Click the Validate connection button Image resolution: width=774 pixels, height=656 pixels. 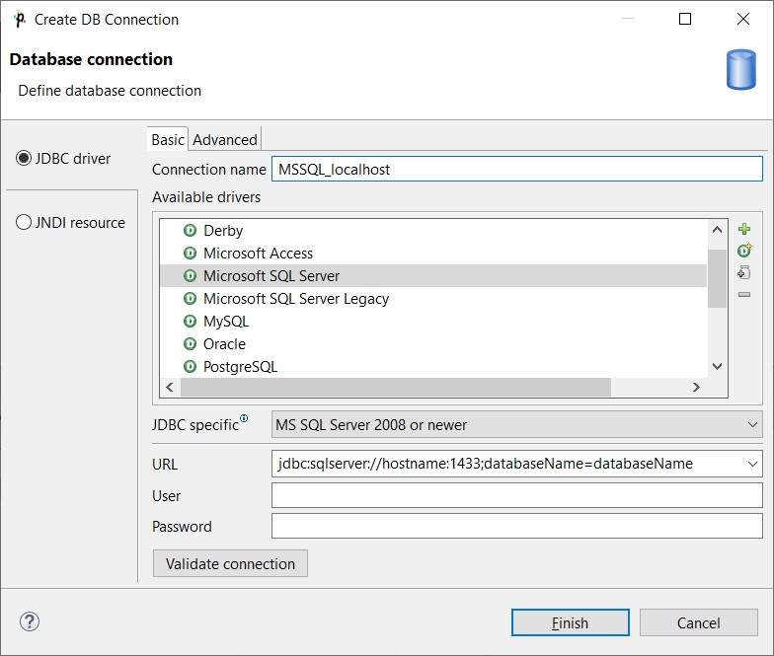tap(230, 563)
